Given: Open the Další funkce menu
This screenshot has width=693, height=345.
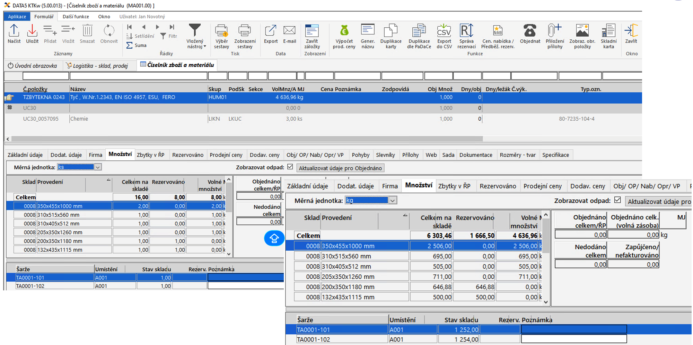Looking at the screenshot, I should 76,17.
